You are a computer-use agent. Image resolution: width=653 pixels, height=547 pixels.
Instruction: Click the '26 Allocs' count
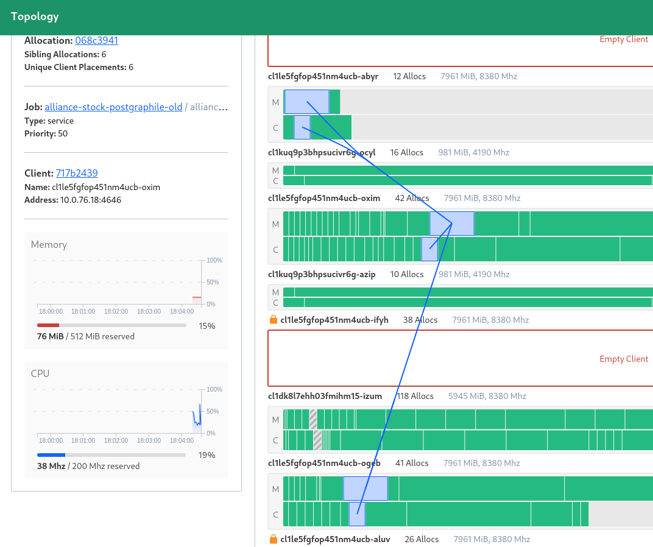click(x=422, y=539)
